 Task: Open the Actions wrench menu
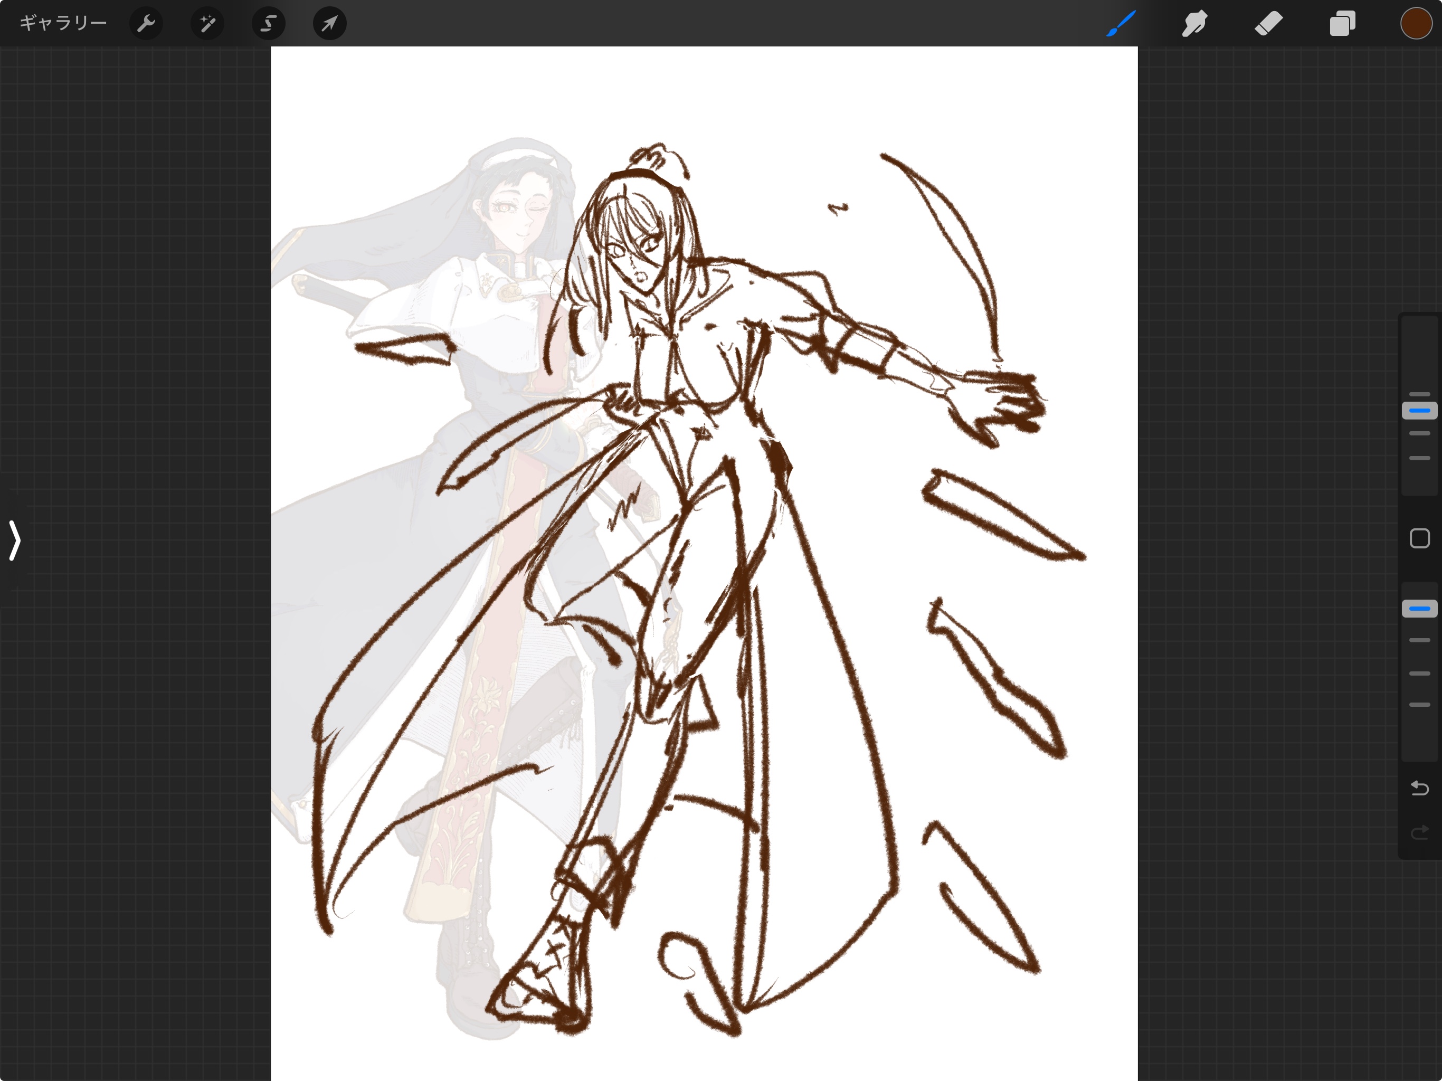tap(146, 24)
